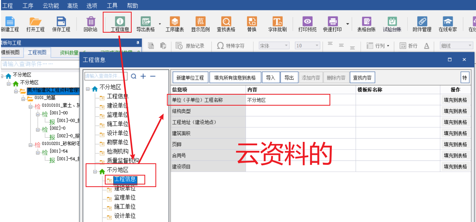Open the 工程信息 toolbar icon
The width and height of the screenshot is (476, 222).
pos(120,22)
